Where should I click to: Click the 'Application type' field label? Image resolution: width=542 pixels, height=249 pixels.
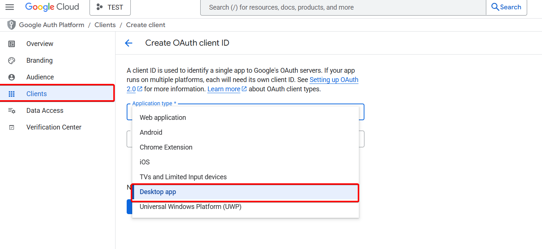click(154, 104)
